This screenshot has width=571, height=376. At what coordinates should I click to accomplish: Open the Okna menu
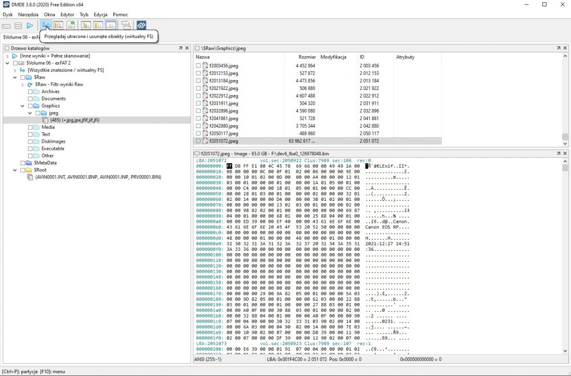[x=49, y=14]
